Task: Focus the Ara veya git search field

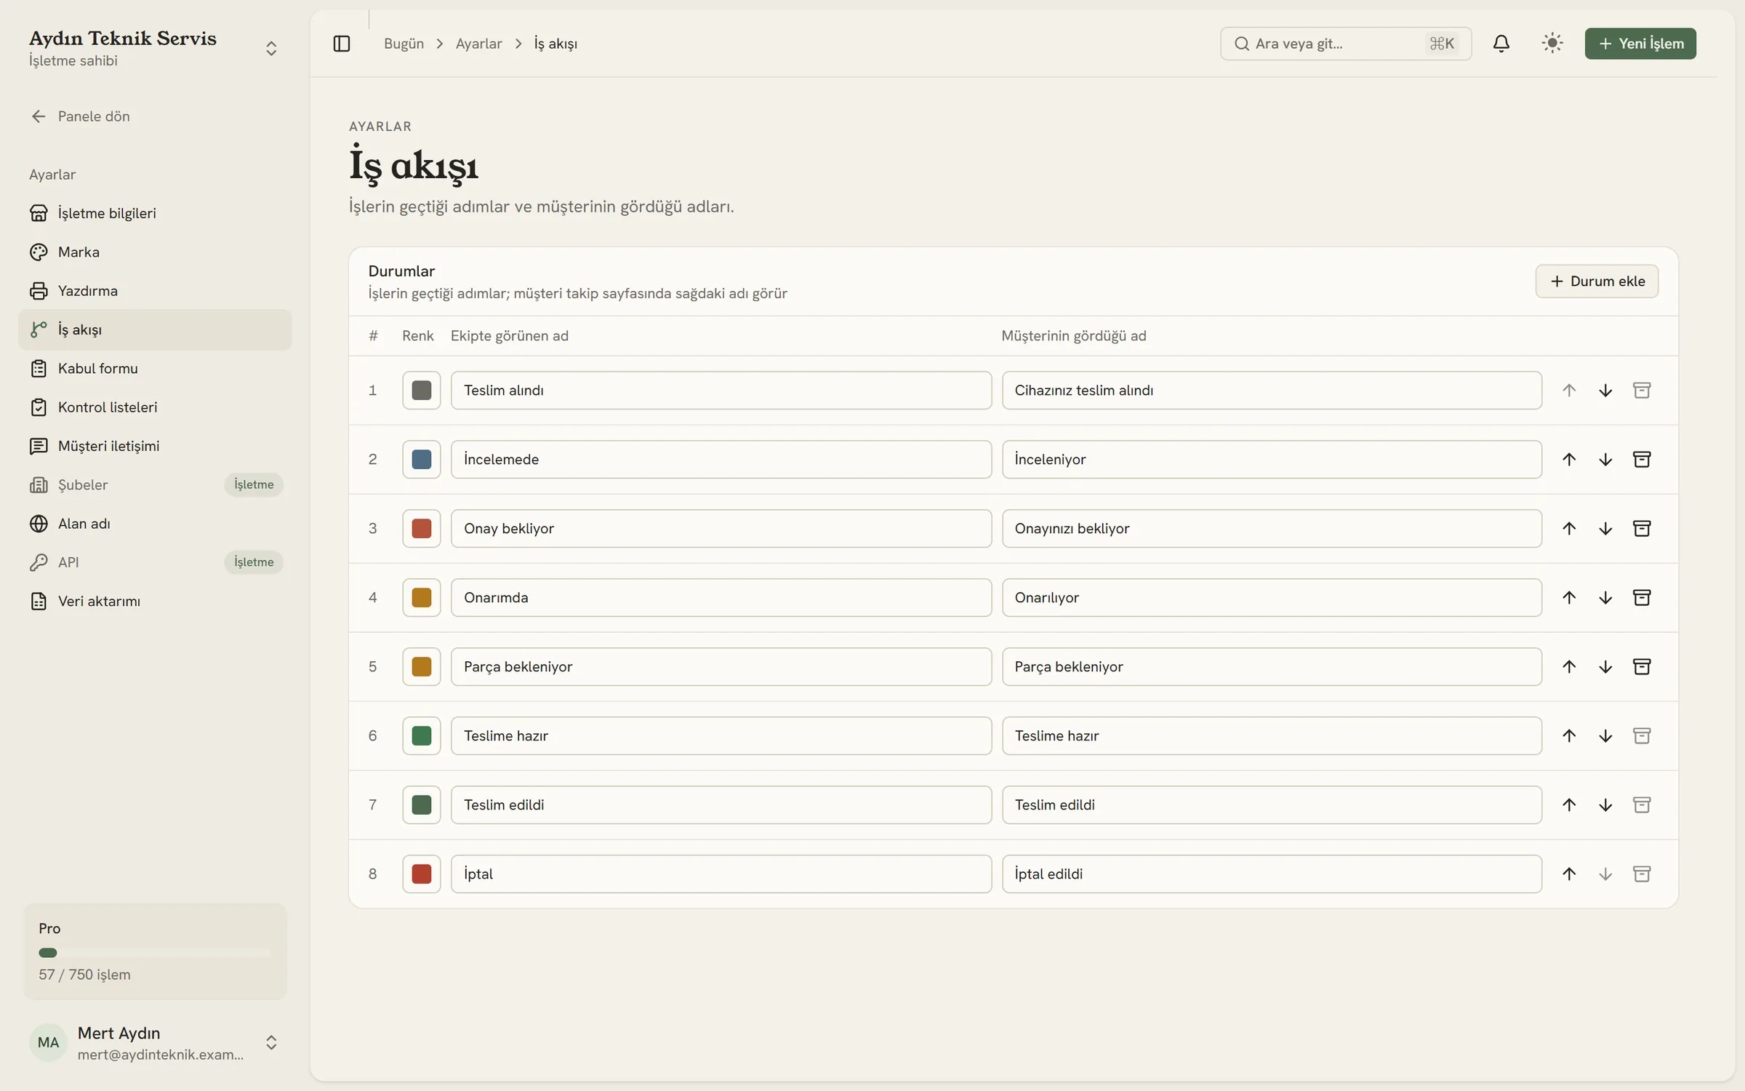Action: point(1345,44)
